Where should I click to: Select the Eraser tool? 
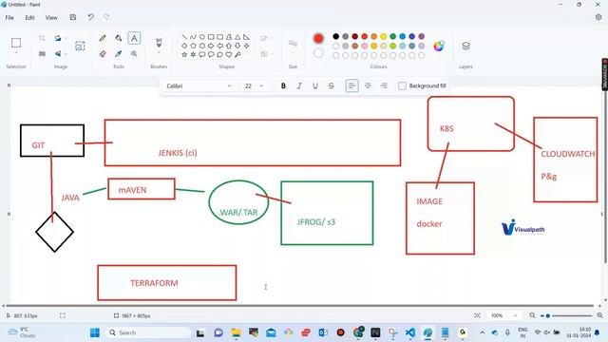tap(103, 54)
